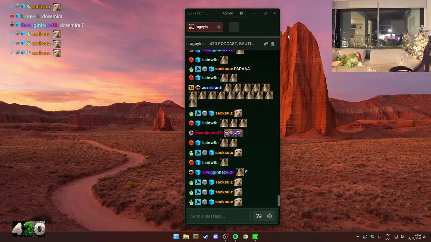
Task: Expand the hidden system tray icons chevron
Action: tap(358, 237)
